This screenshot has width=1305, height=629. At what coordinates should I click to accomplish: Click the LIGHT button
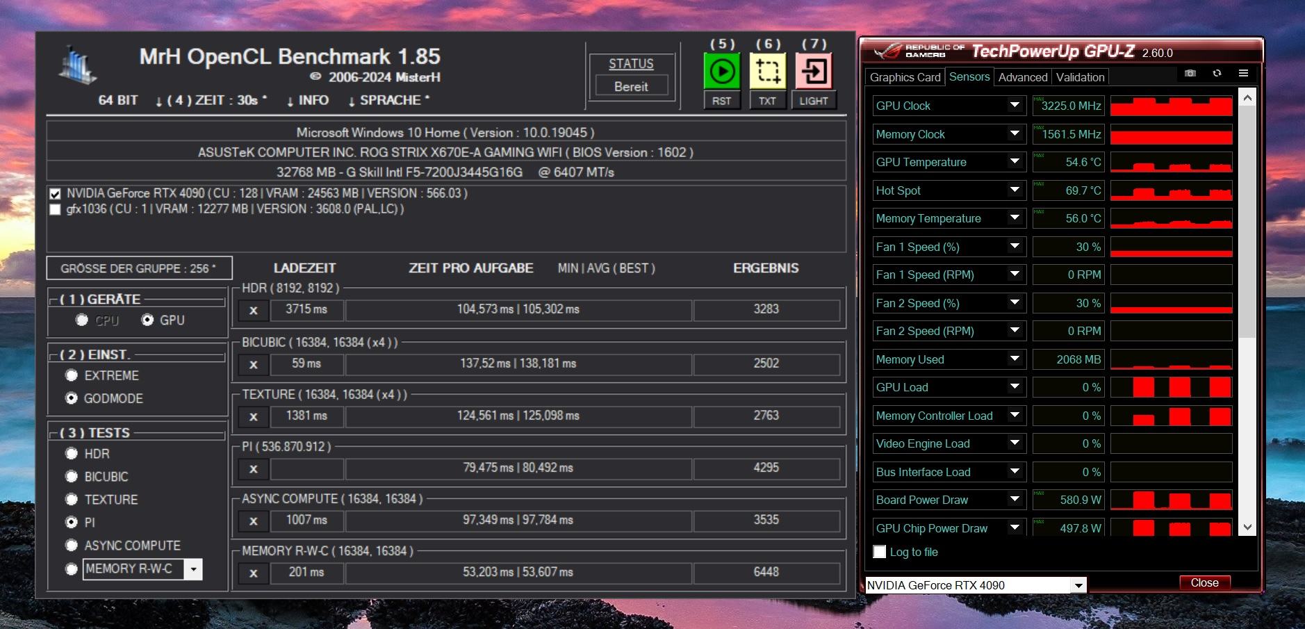[x=814, y=101]
